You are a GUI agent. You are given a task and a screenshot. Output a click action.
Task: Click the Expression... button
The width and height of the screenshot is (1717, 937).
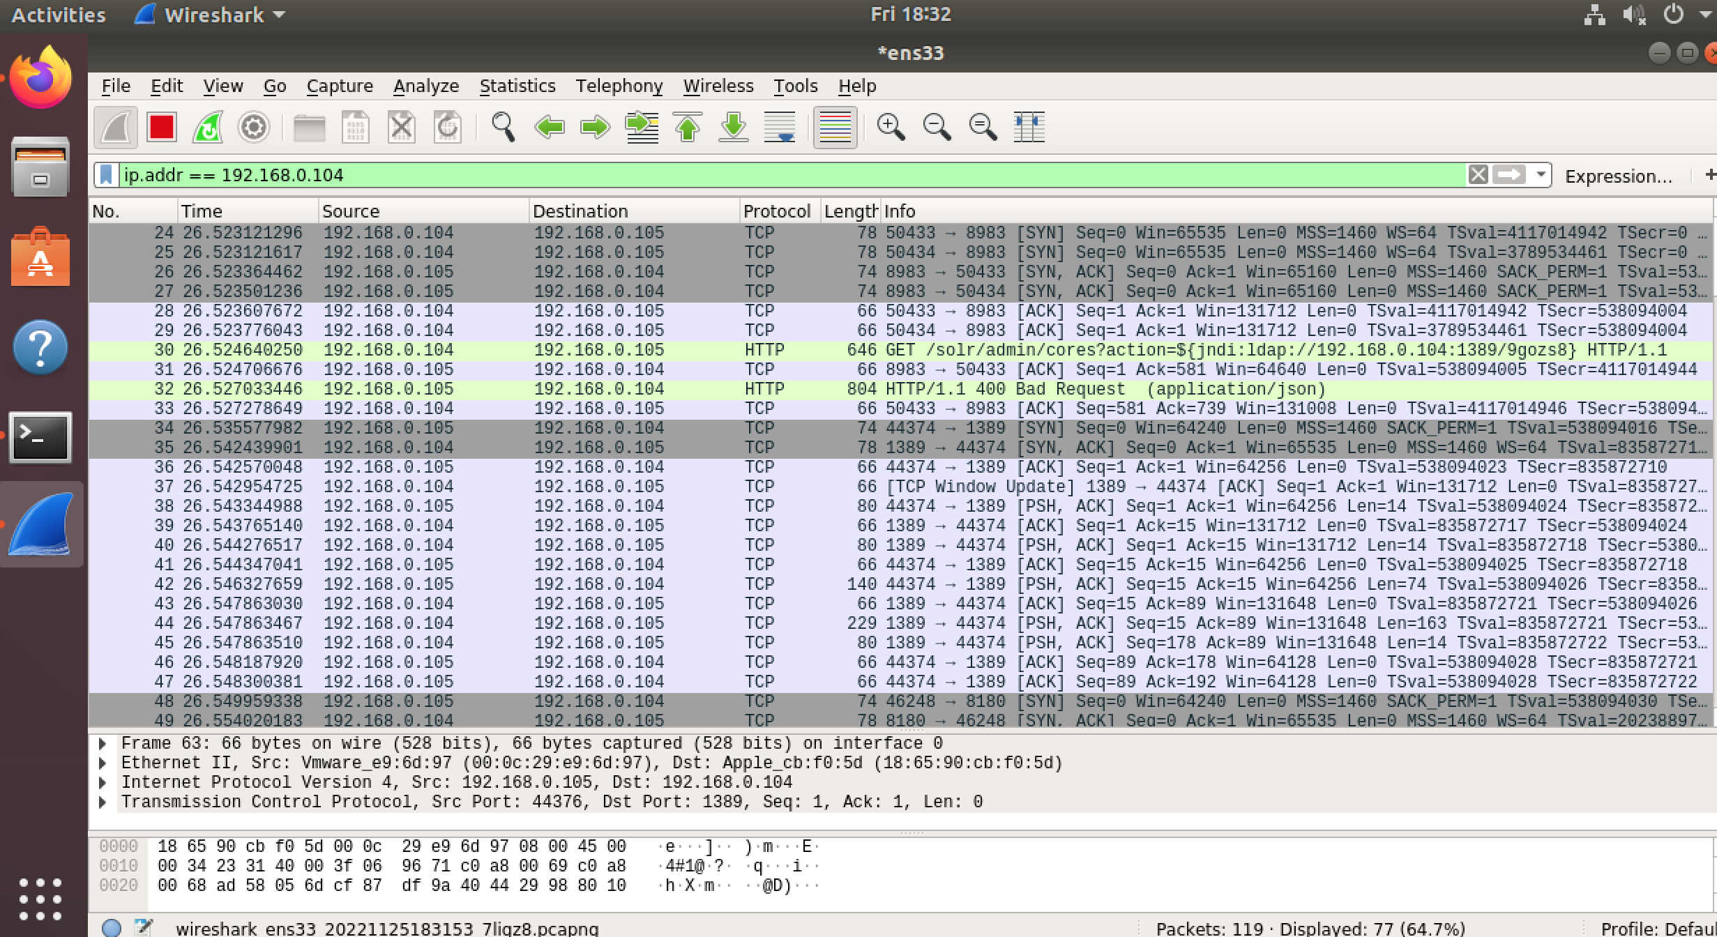click(1619, 176)
